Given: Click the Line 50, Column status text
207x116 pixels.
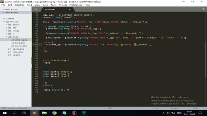Looking at the screenshot, I should (17, 108).
